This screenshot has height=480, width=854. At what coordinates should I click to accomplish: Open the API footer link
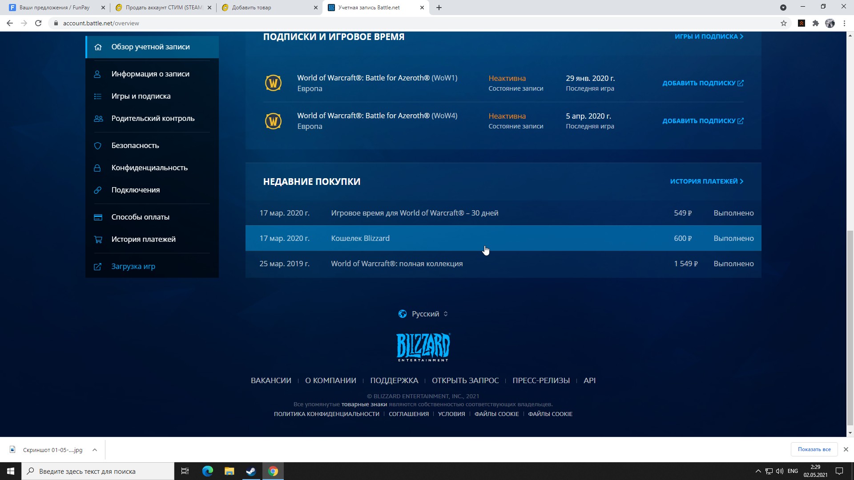point(589,380)
